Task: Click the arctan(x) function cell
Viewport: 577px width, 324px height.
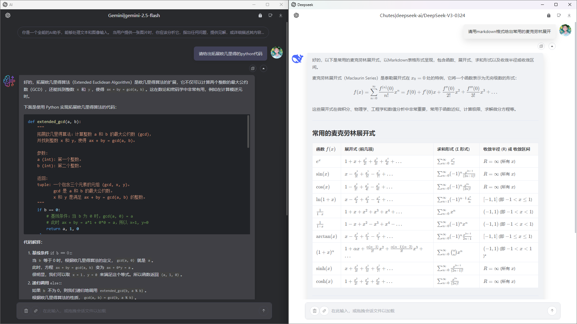Action: (326, 236)
